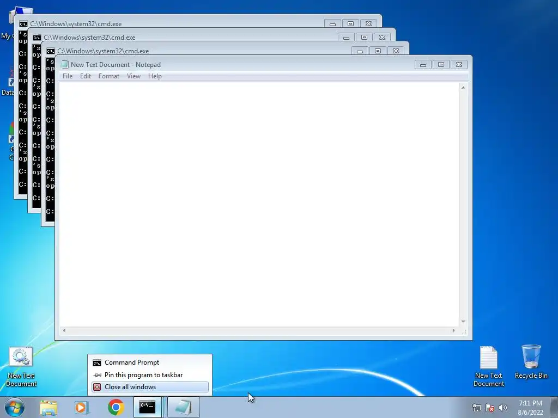
Task: Open the Notepad View menu
Action: pyautogui.click(x=134, y=76)
